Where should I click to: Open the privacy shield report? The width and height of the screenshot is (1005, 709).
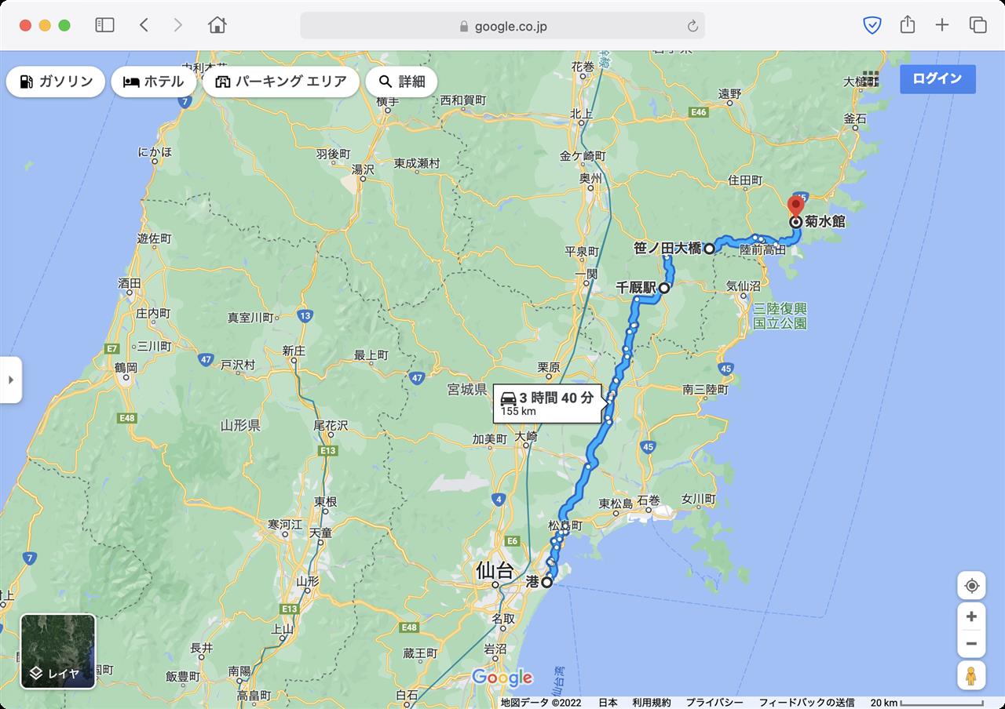tap(872, 25)
